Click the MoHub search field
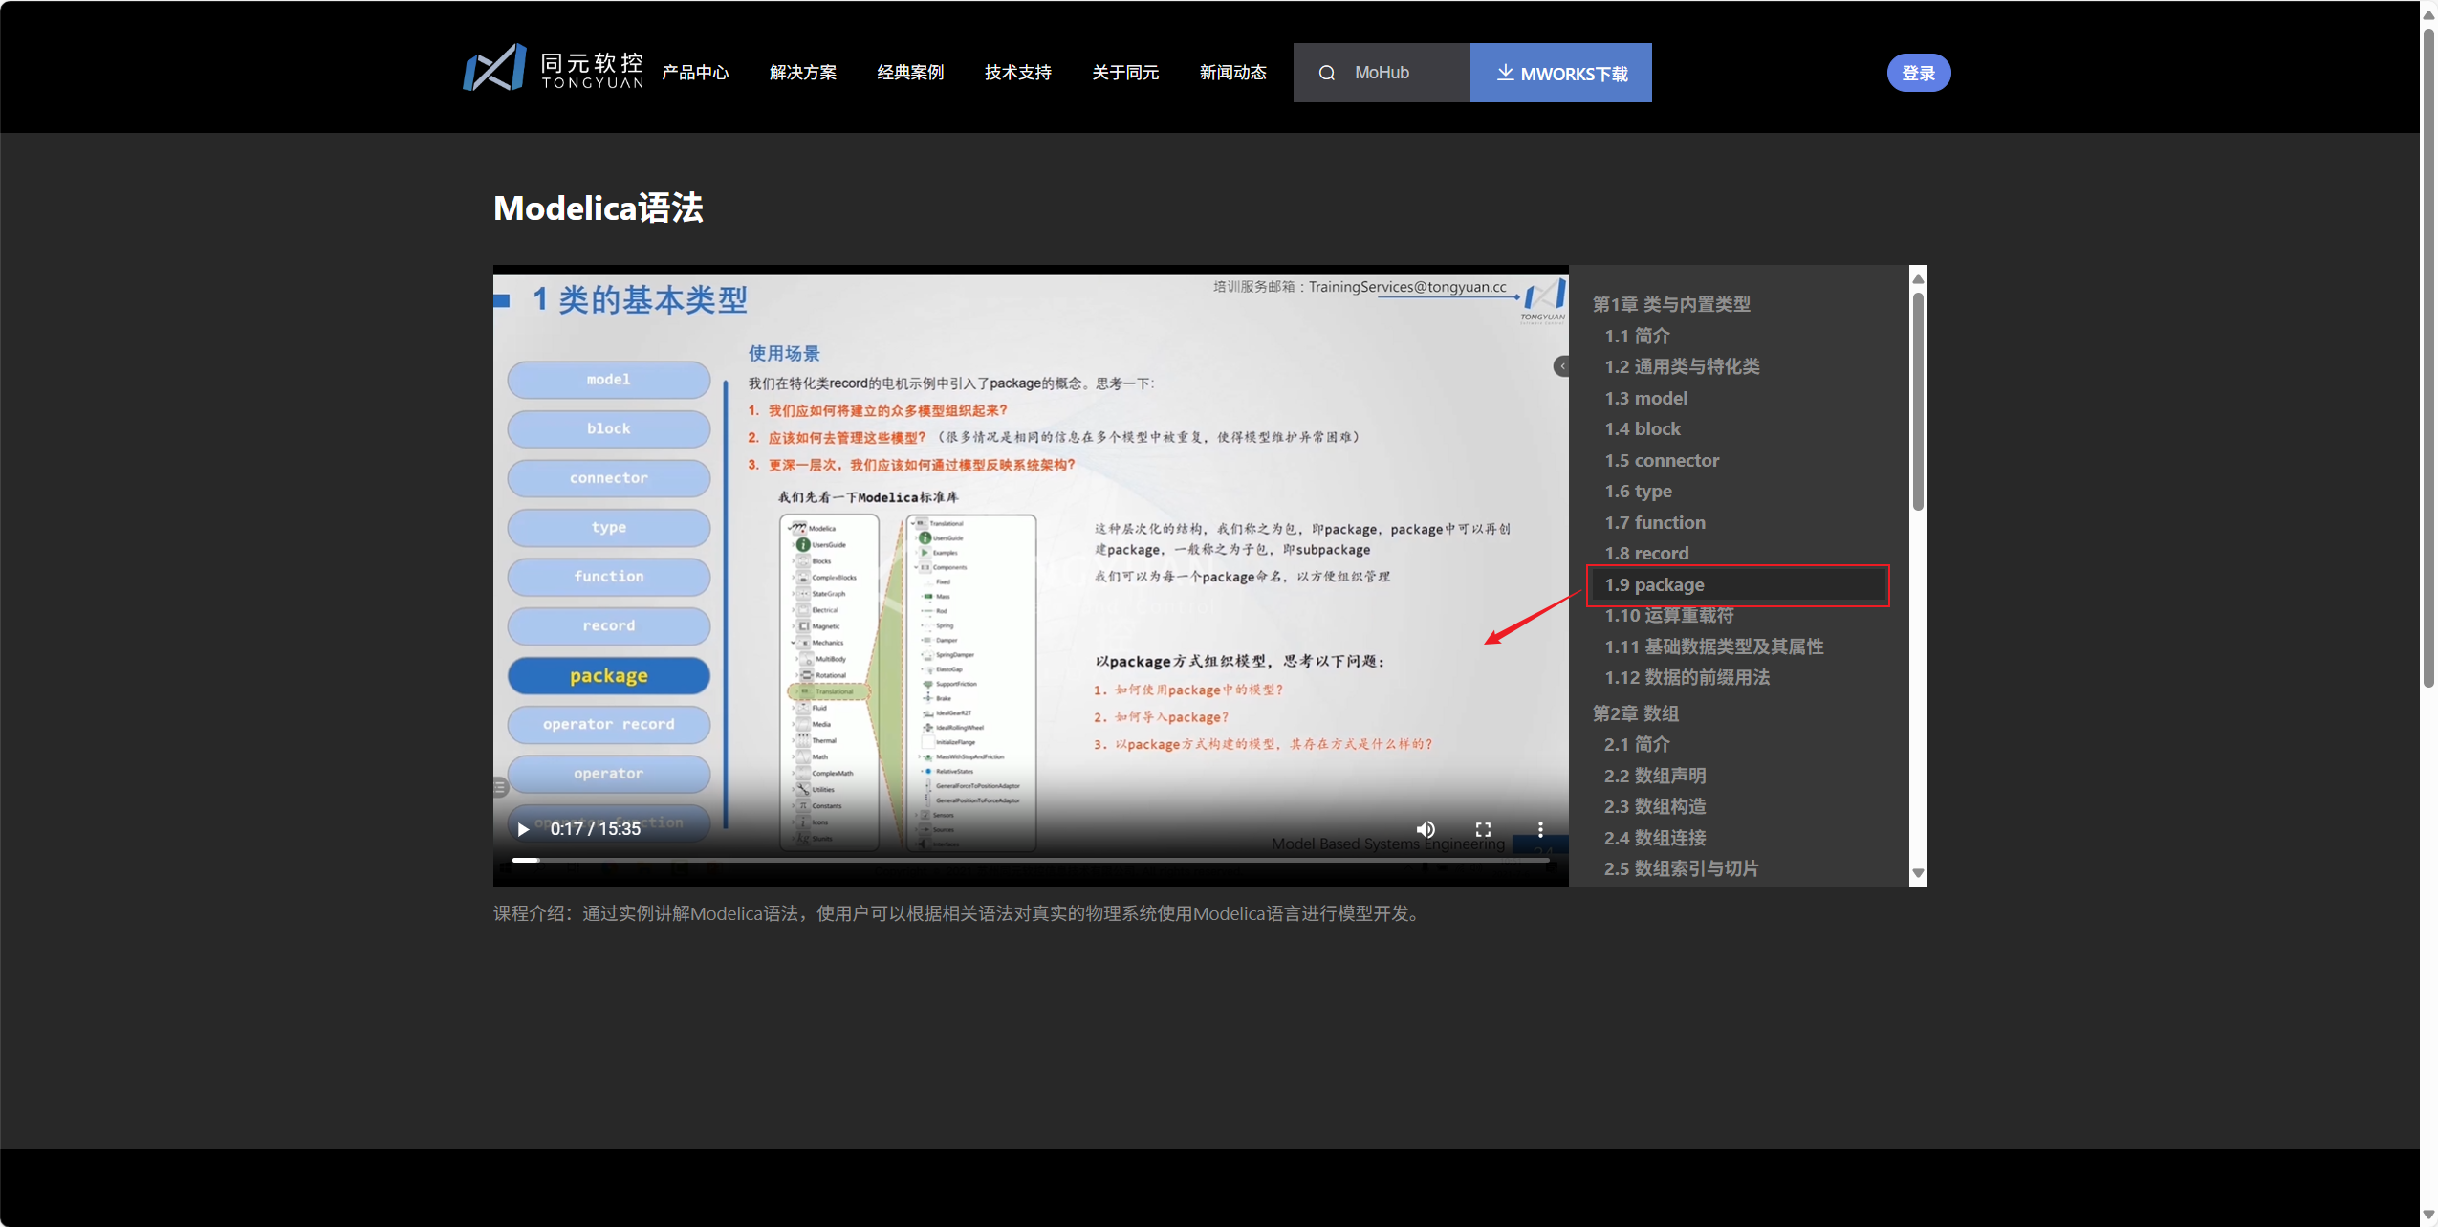Screen dimensions: 2438x1227 (1382, 73)
